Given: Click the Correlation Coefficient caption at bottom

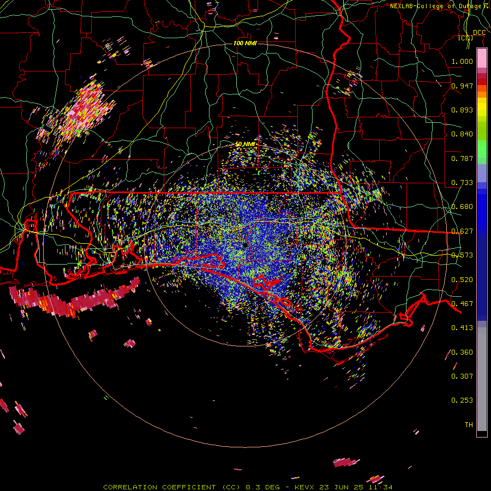Looking at the screenshot, I should pyautogui.click(x=248, y=487).
